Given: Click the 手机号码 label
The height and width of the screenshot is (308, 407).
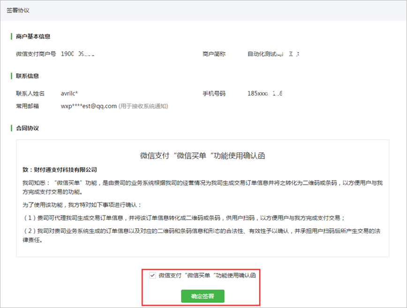Looking at the screenshot, I should (214, 93).
